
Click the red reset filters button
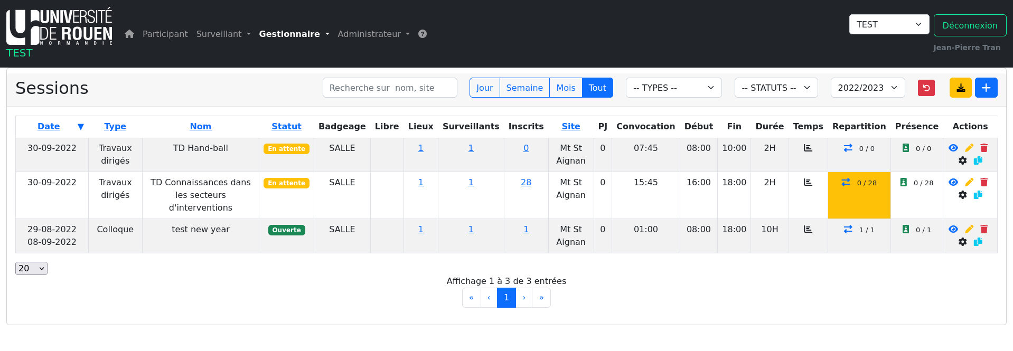click(x=926, y=88)
